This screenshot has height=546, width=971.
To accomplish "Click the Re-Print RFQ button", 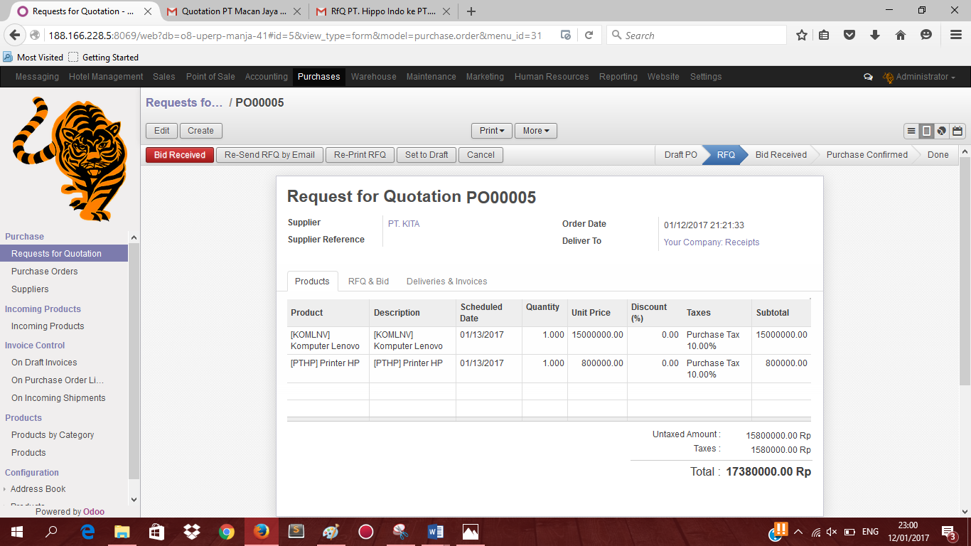I will pos(360,155).
